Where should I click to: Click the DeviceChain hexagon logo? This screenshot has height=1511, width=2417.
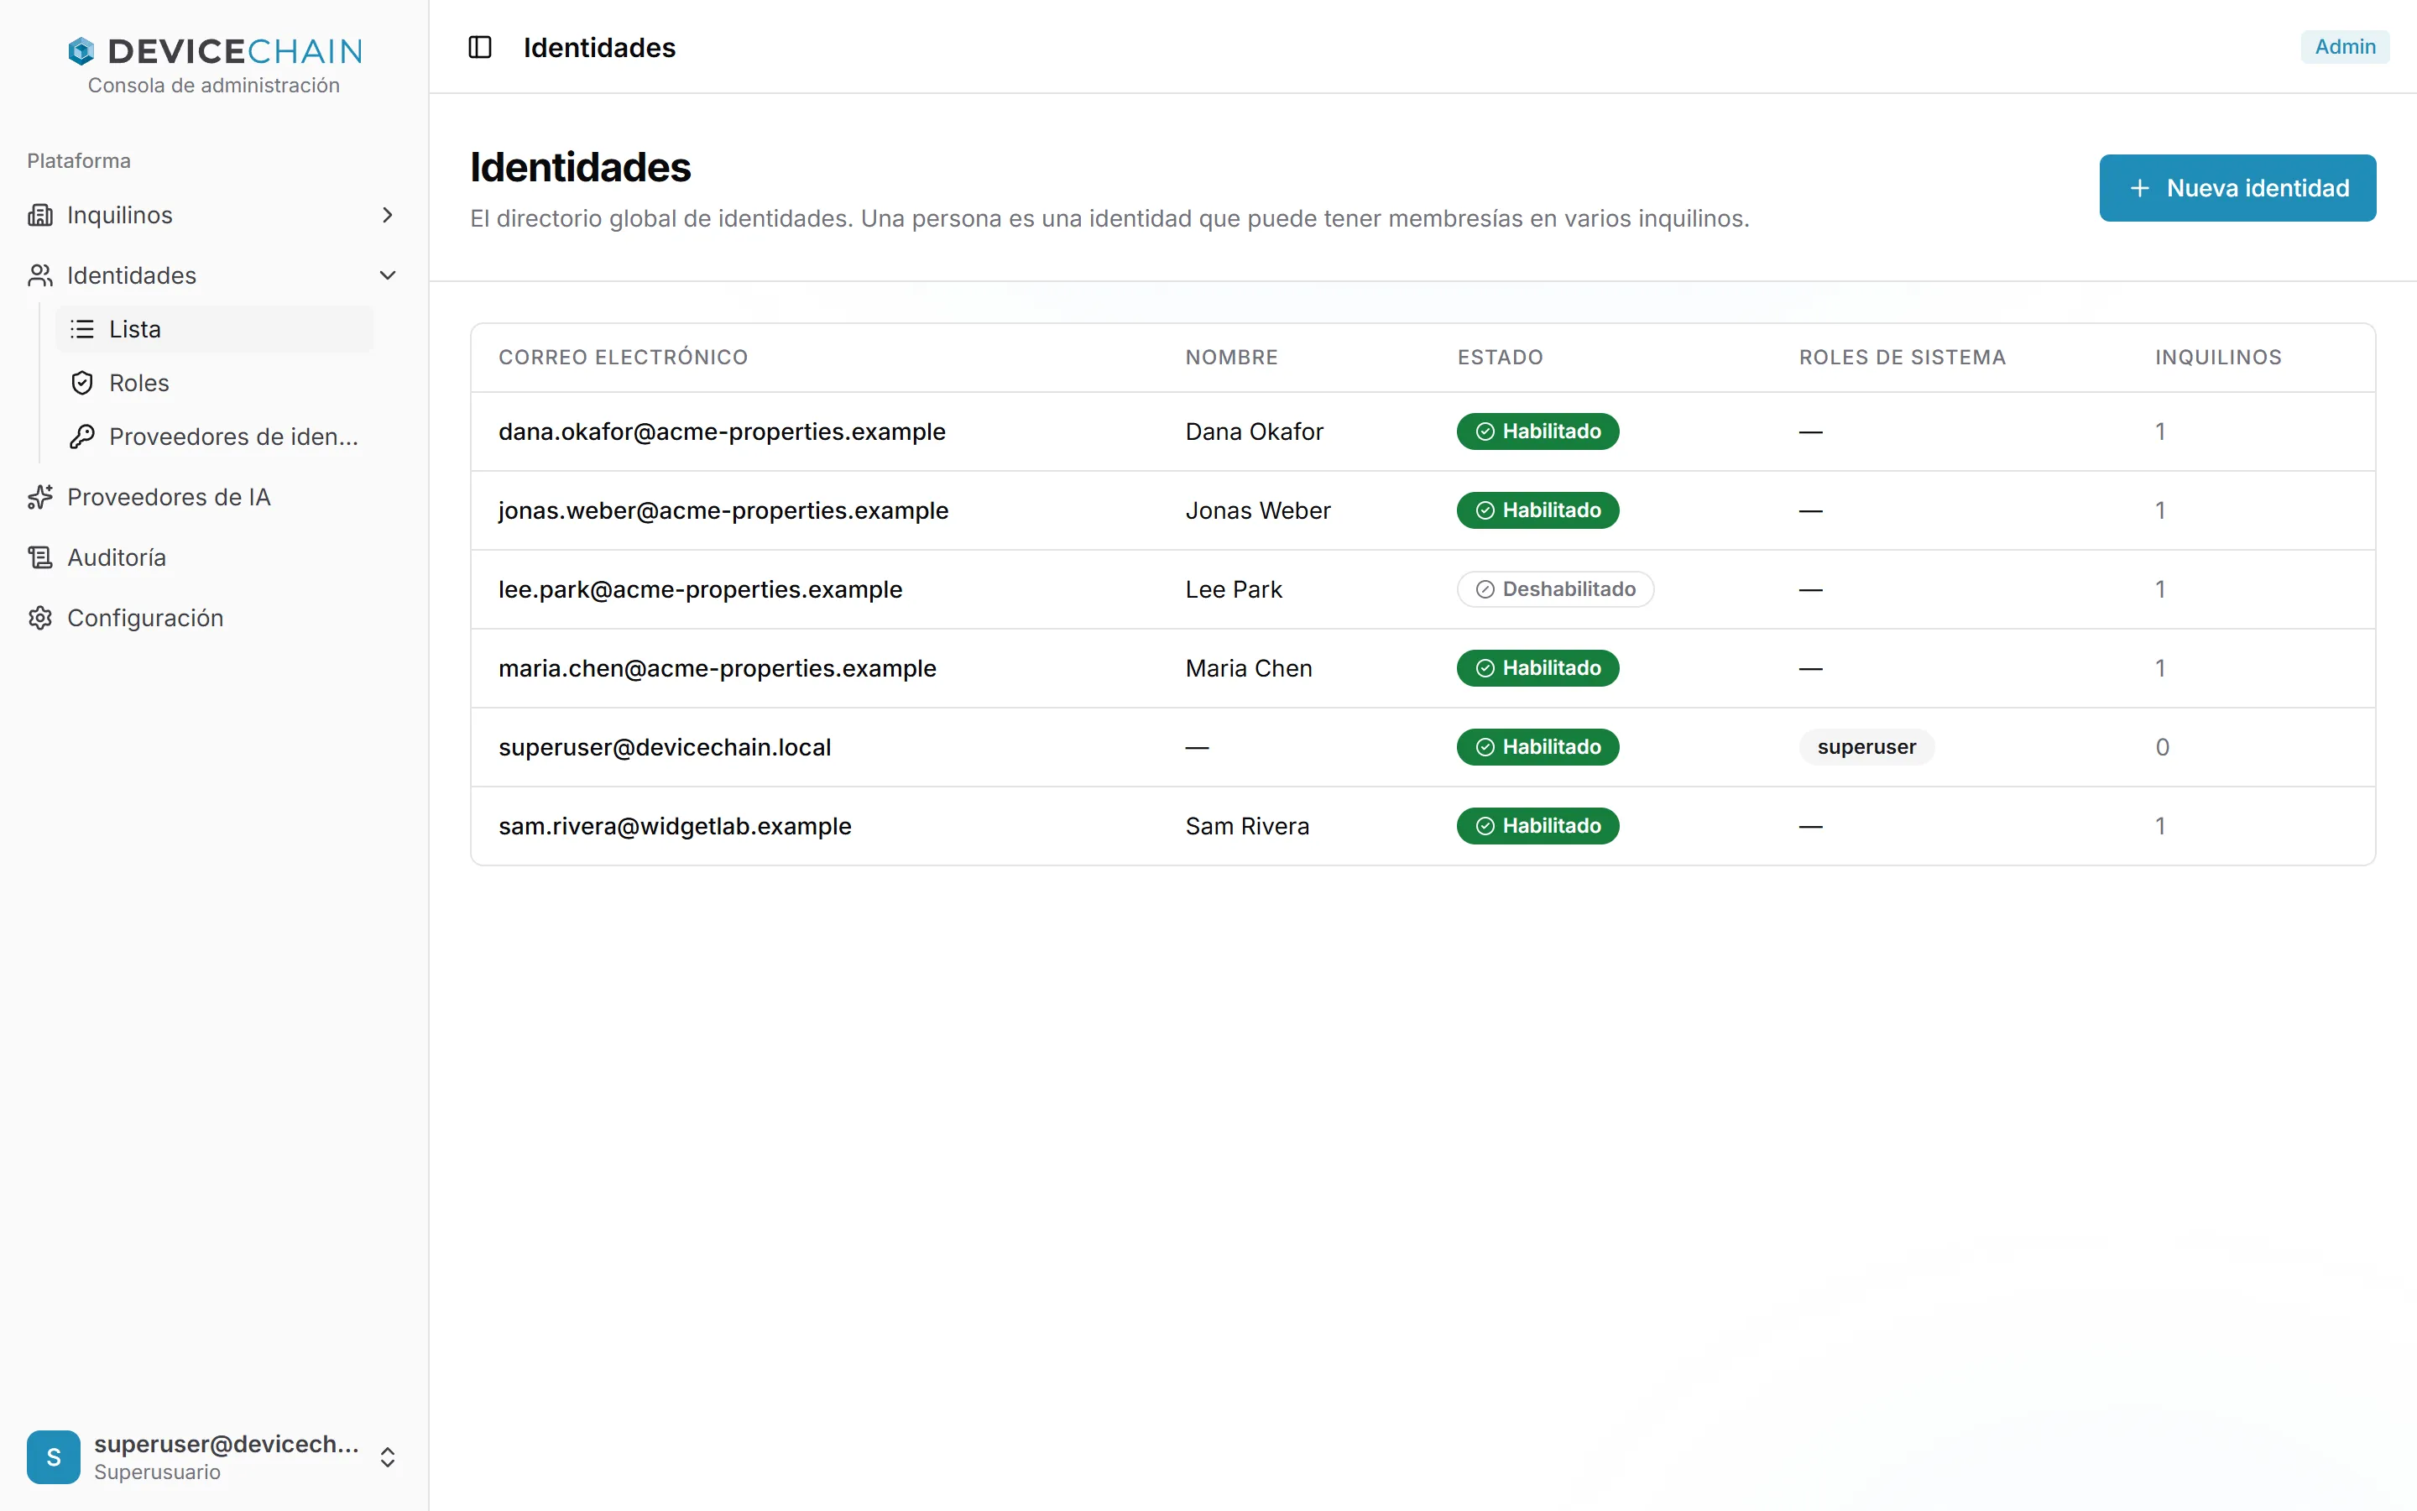81,51
